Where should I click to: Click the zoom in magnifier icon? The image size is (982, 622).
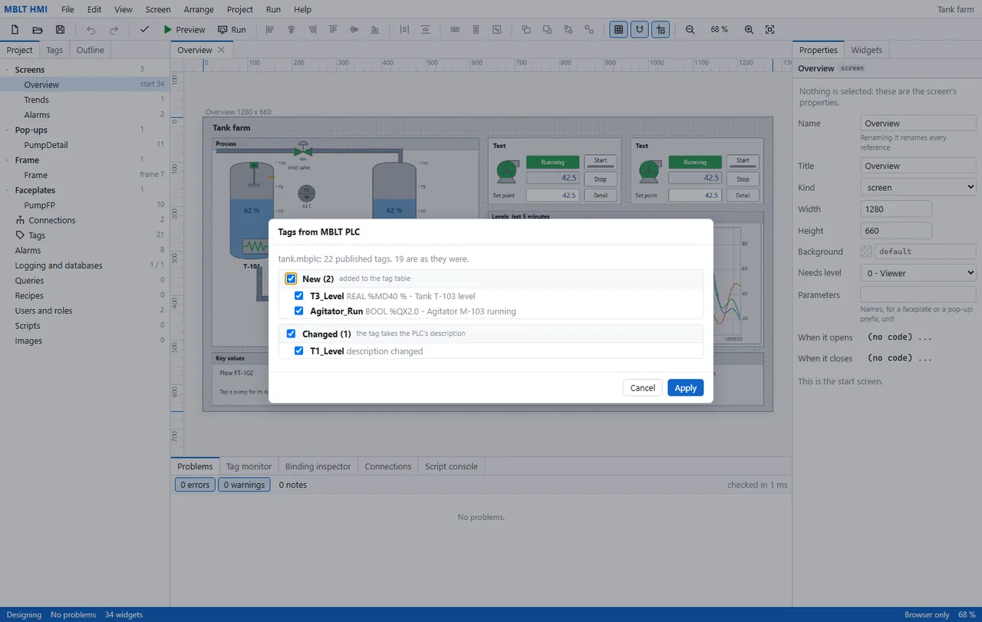[749, 30]
